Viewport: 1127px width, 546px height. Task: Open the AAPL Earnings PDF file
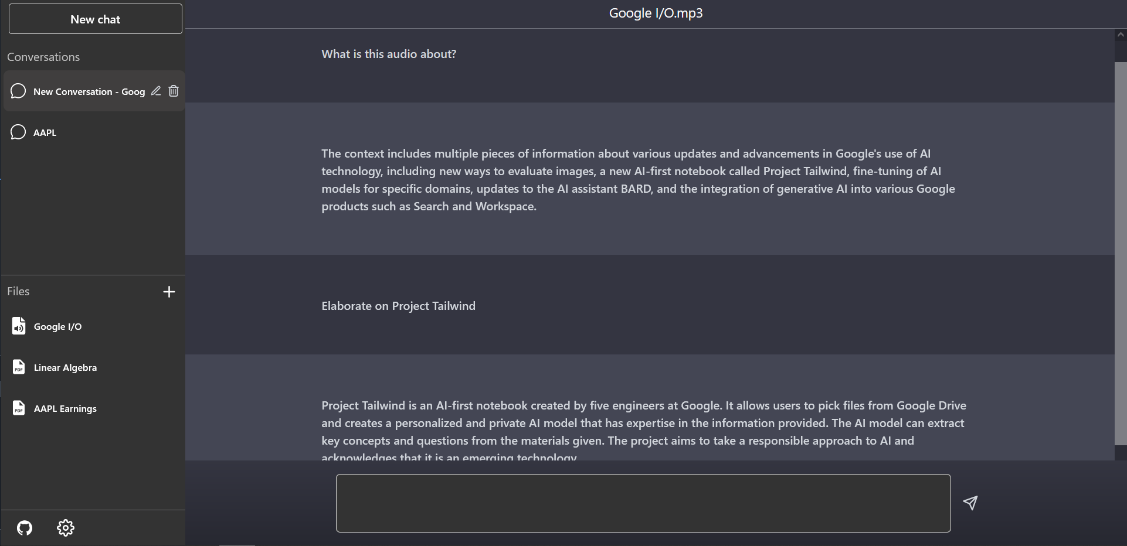65,408
